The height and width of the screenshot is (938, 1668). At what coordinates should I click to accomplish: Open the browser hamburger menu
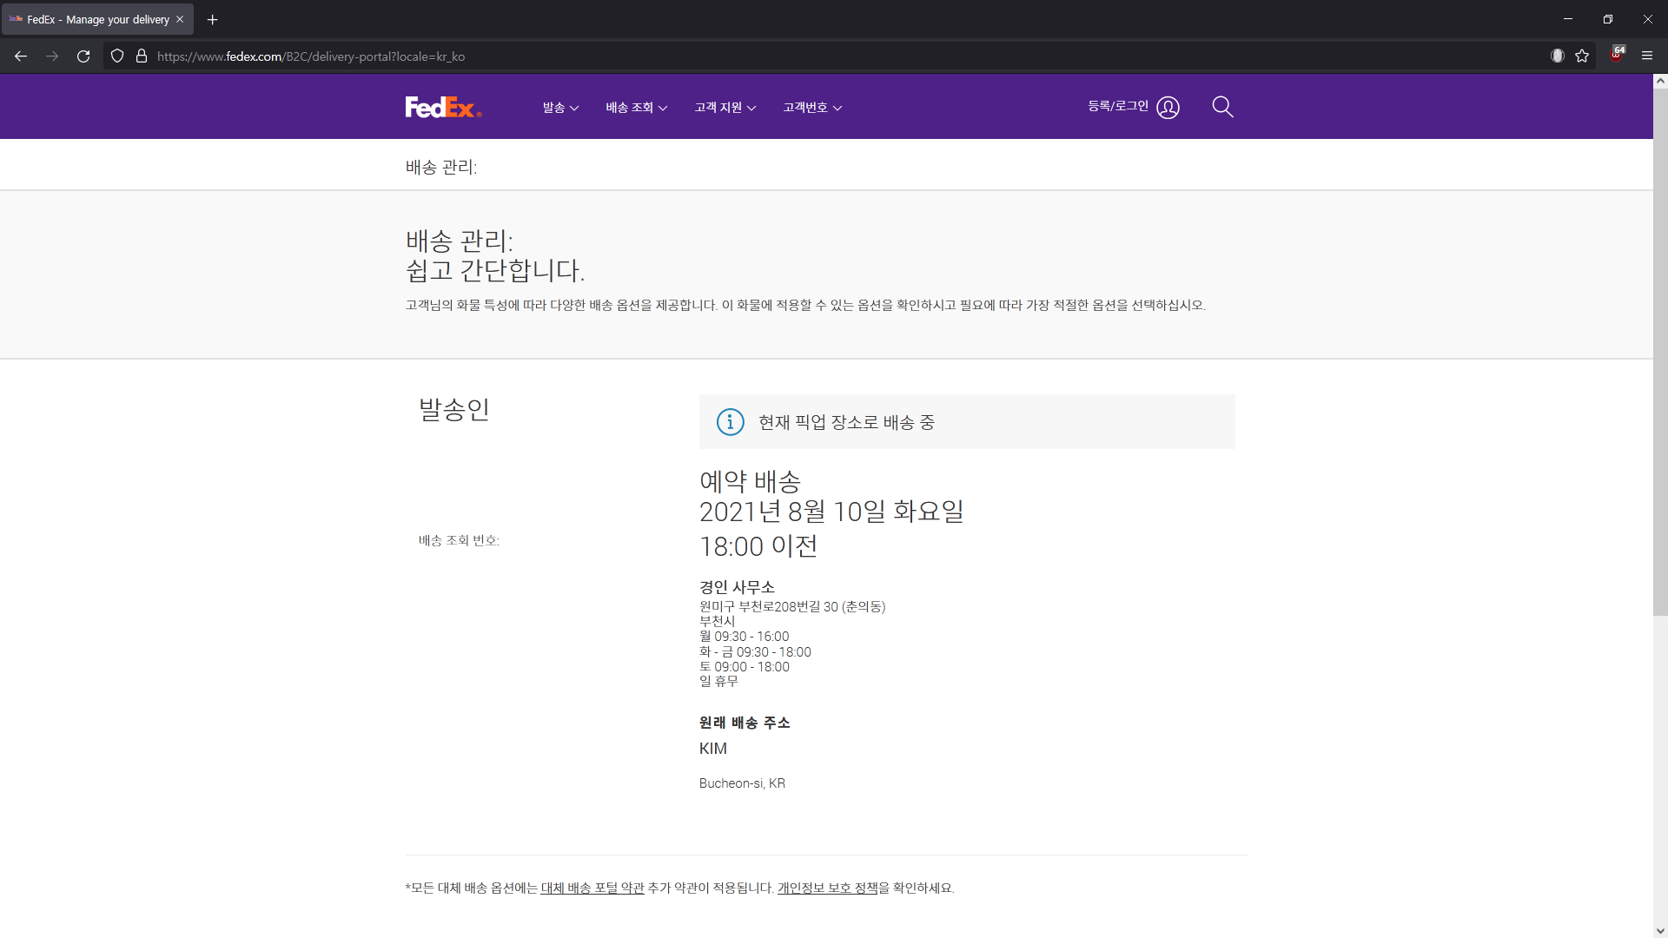point(1646,56)
